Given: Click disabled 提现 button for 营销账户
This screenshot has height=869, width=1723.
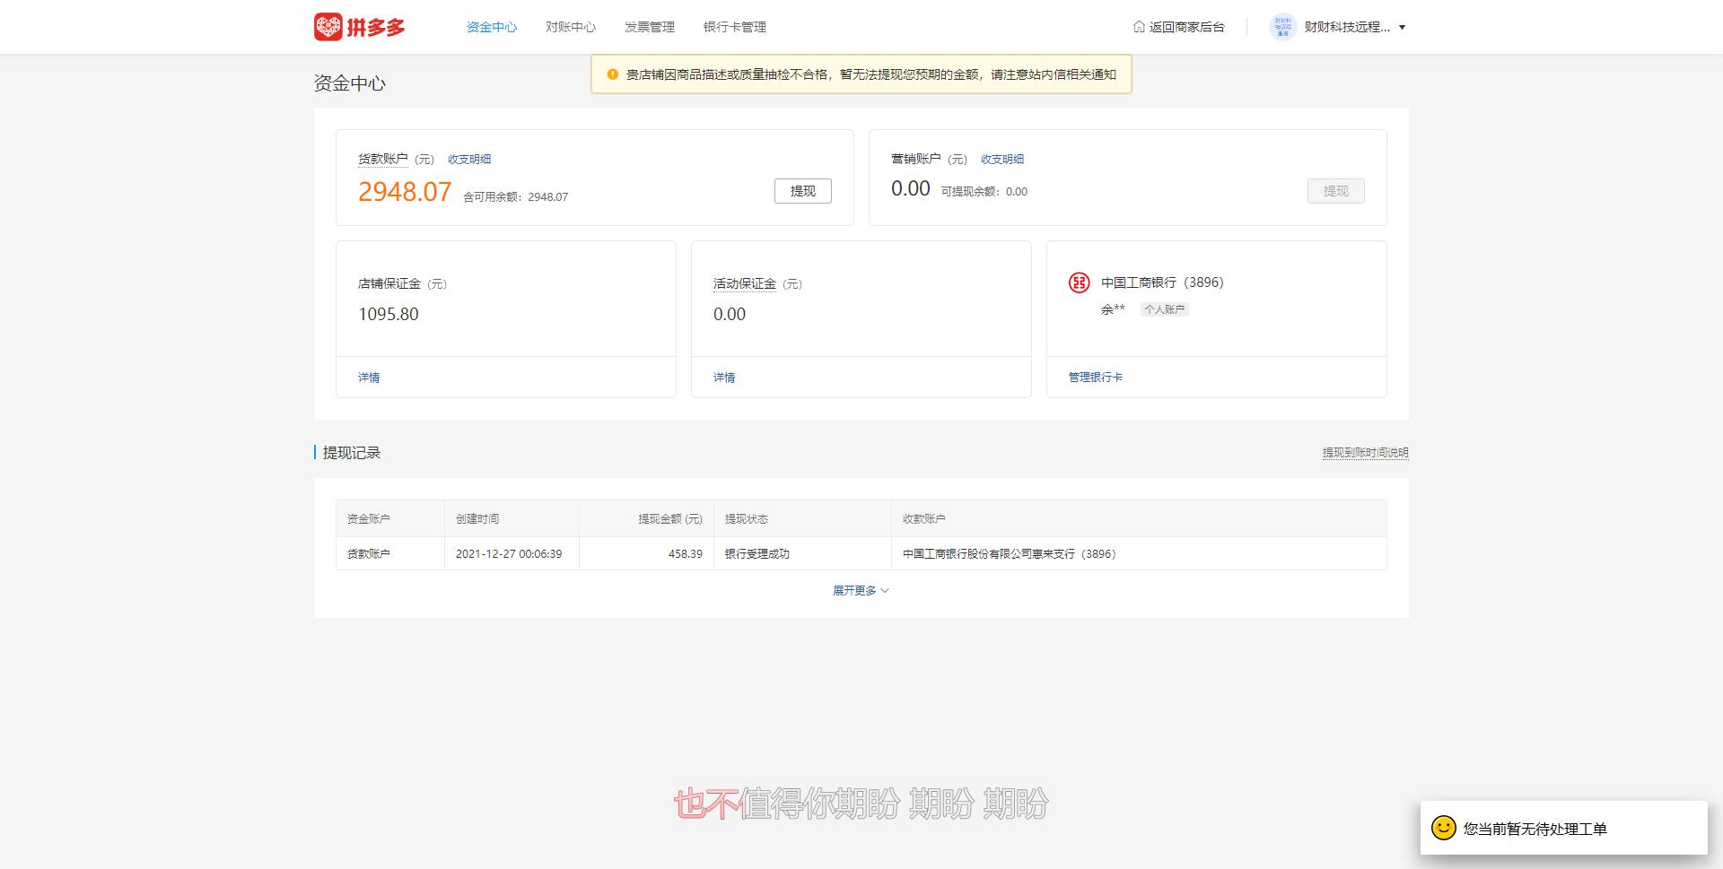Looking at the screenshot, I should click(x=1336, y=191).
